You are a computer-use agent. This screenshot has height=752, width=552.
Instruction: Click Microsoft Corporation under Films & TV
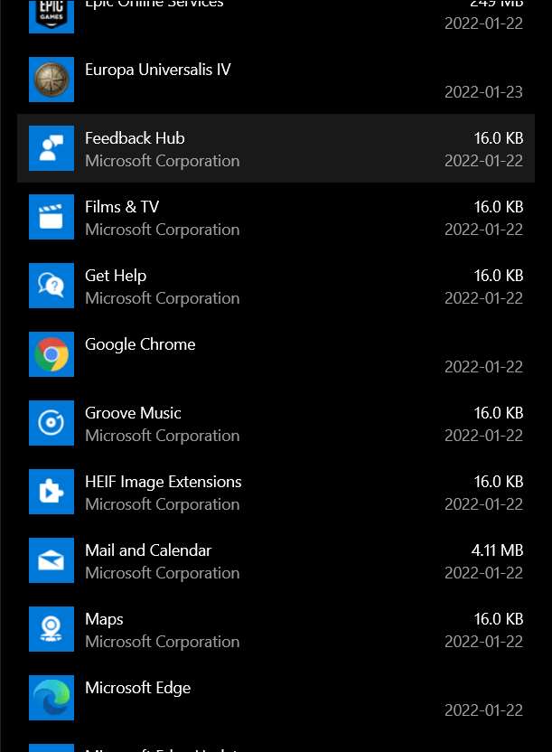pos(162,230)
